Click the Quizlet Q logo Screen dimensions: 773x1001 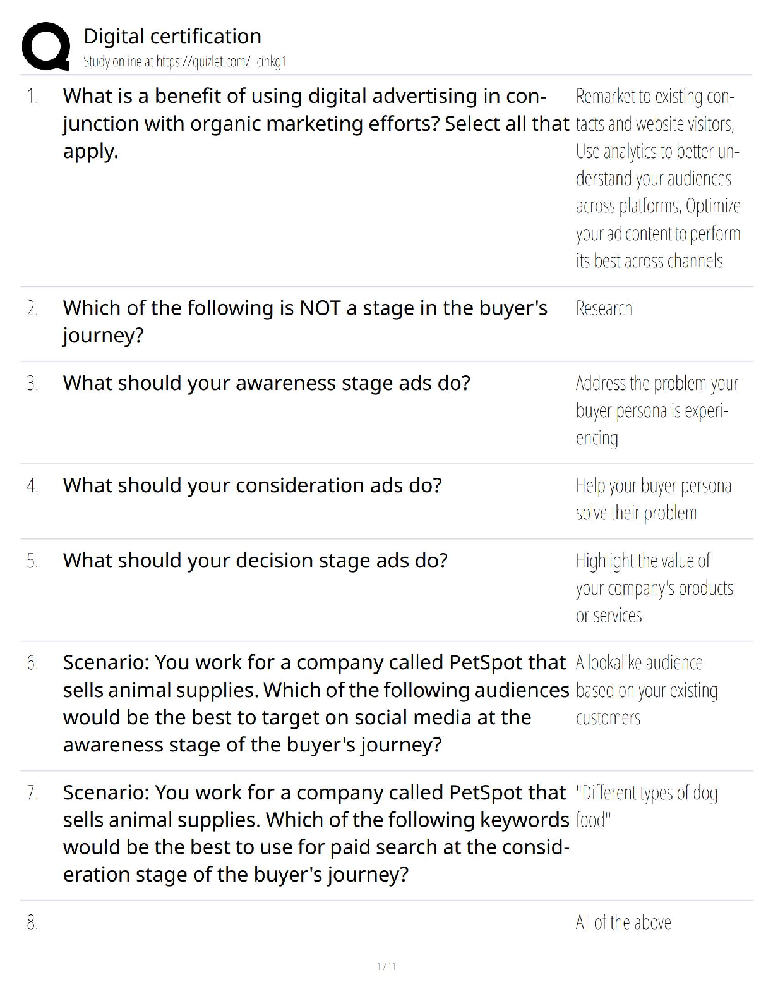(45, 47)
